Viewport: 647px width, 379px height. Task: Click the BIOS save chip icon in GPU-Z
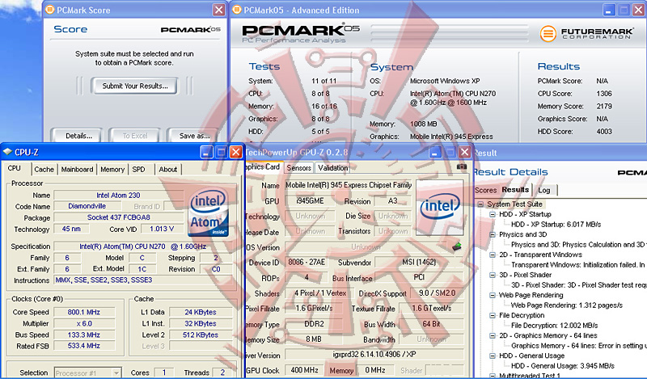coord(456,246)
